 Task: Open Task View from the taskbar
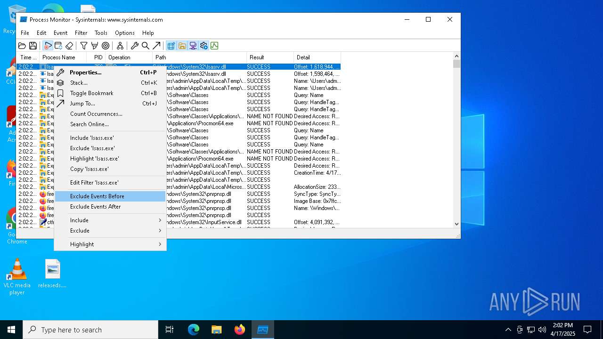click(170, 330)
